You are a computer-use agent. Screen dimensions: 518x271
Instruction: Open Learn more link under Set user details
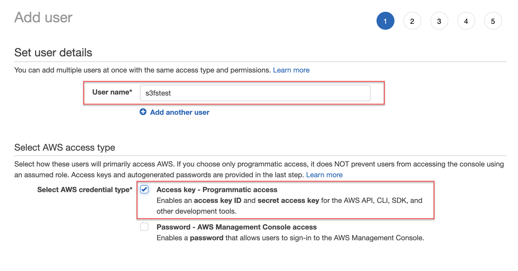pyautogui.click(x=291, y=70)
